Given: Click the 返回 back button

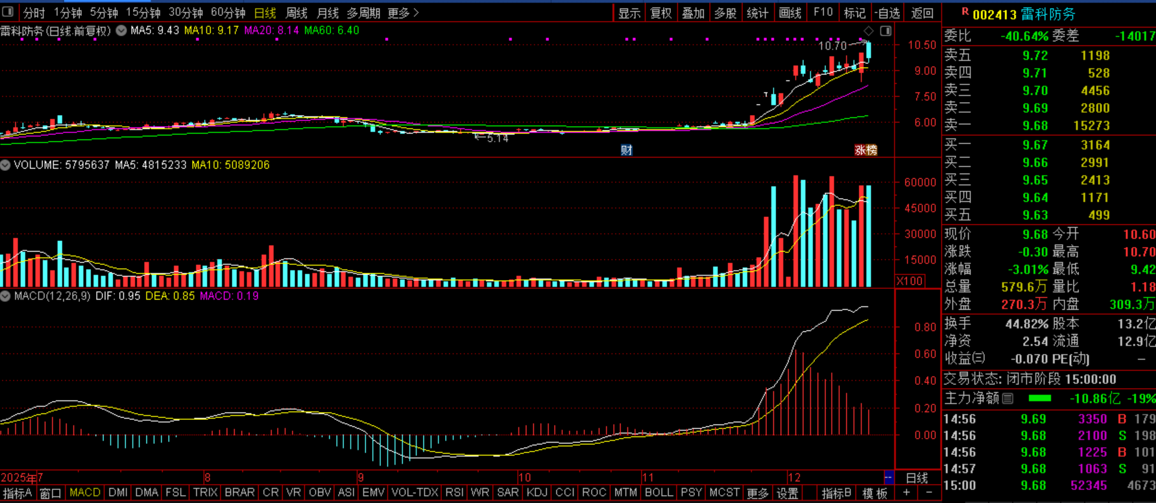Looking at the screenshot, I should click(922, 13).
